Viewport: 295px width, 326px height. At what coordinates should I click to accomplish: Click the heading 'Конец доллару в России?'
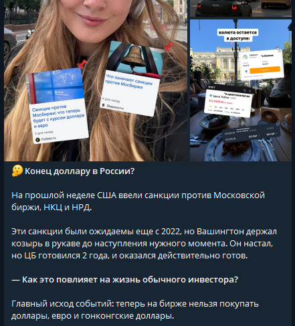pos(80,171)
